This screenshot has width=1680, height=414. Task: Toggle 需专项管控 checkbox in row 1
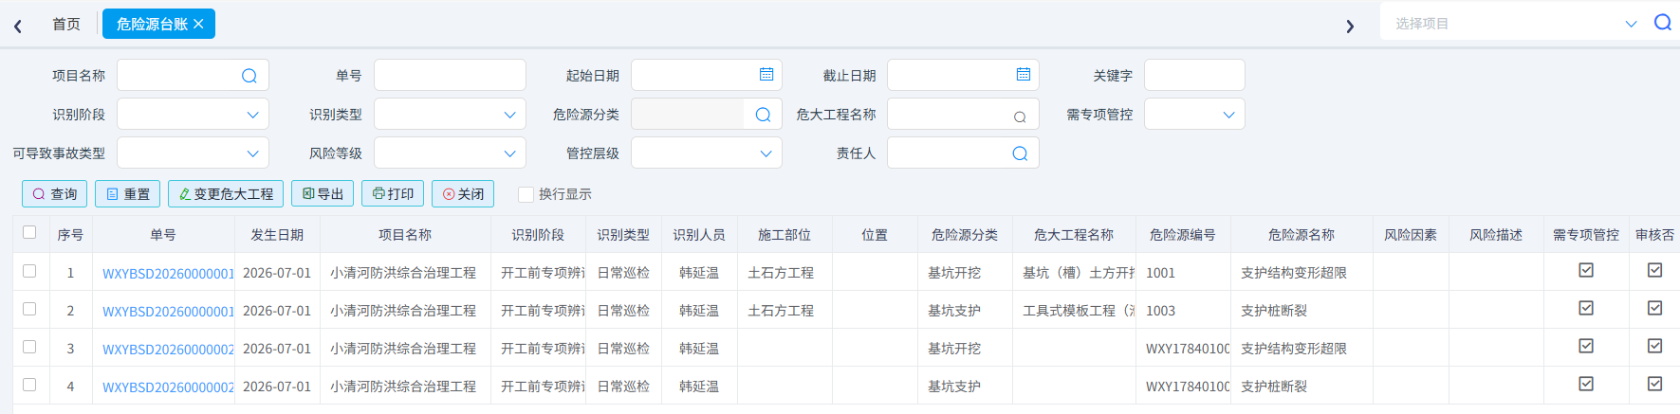1586,270
